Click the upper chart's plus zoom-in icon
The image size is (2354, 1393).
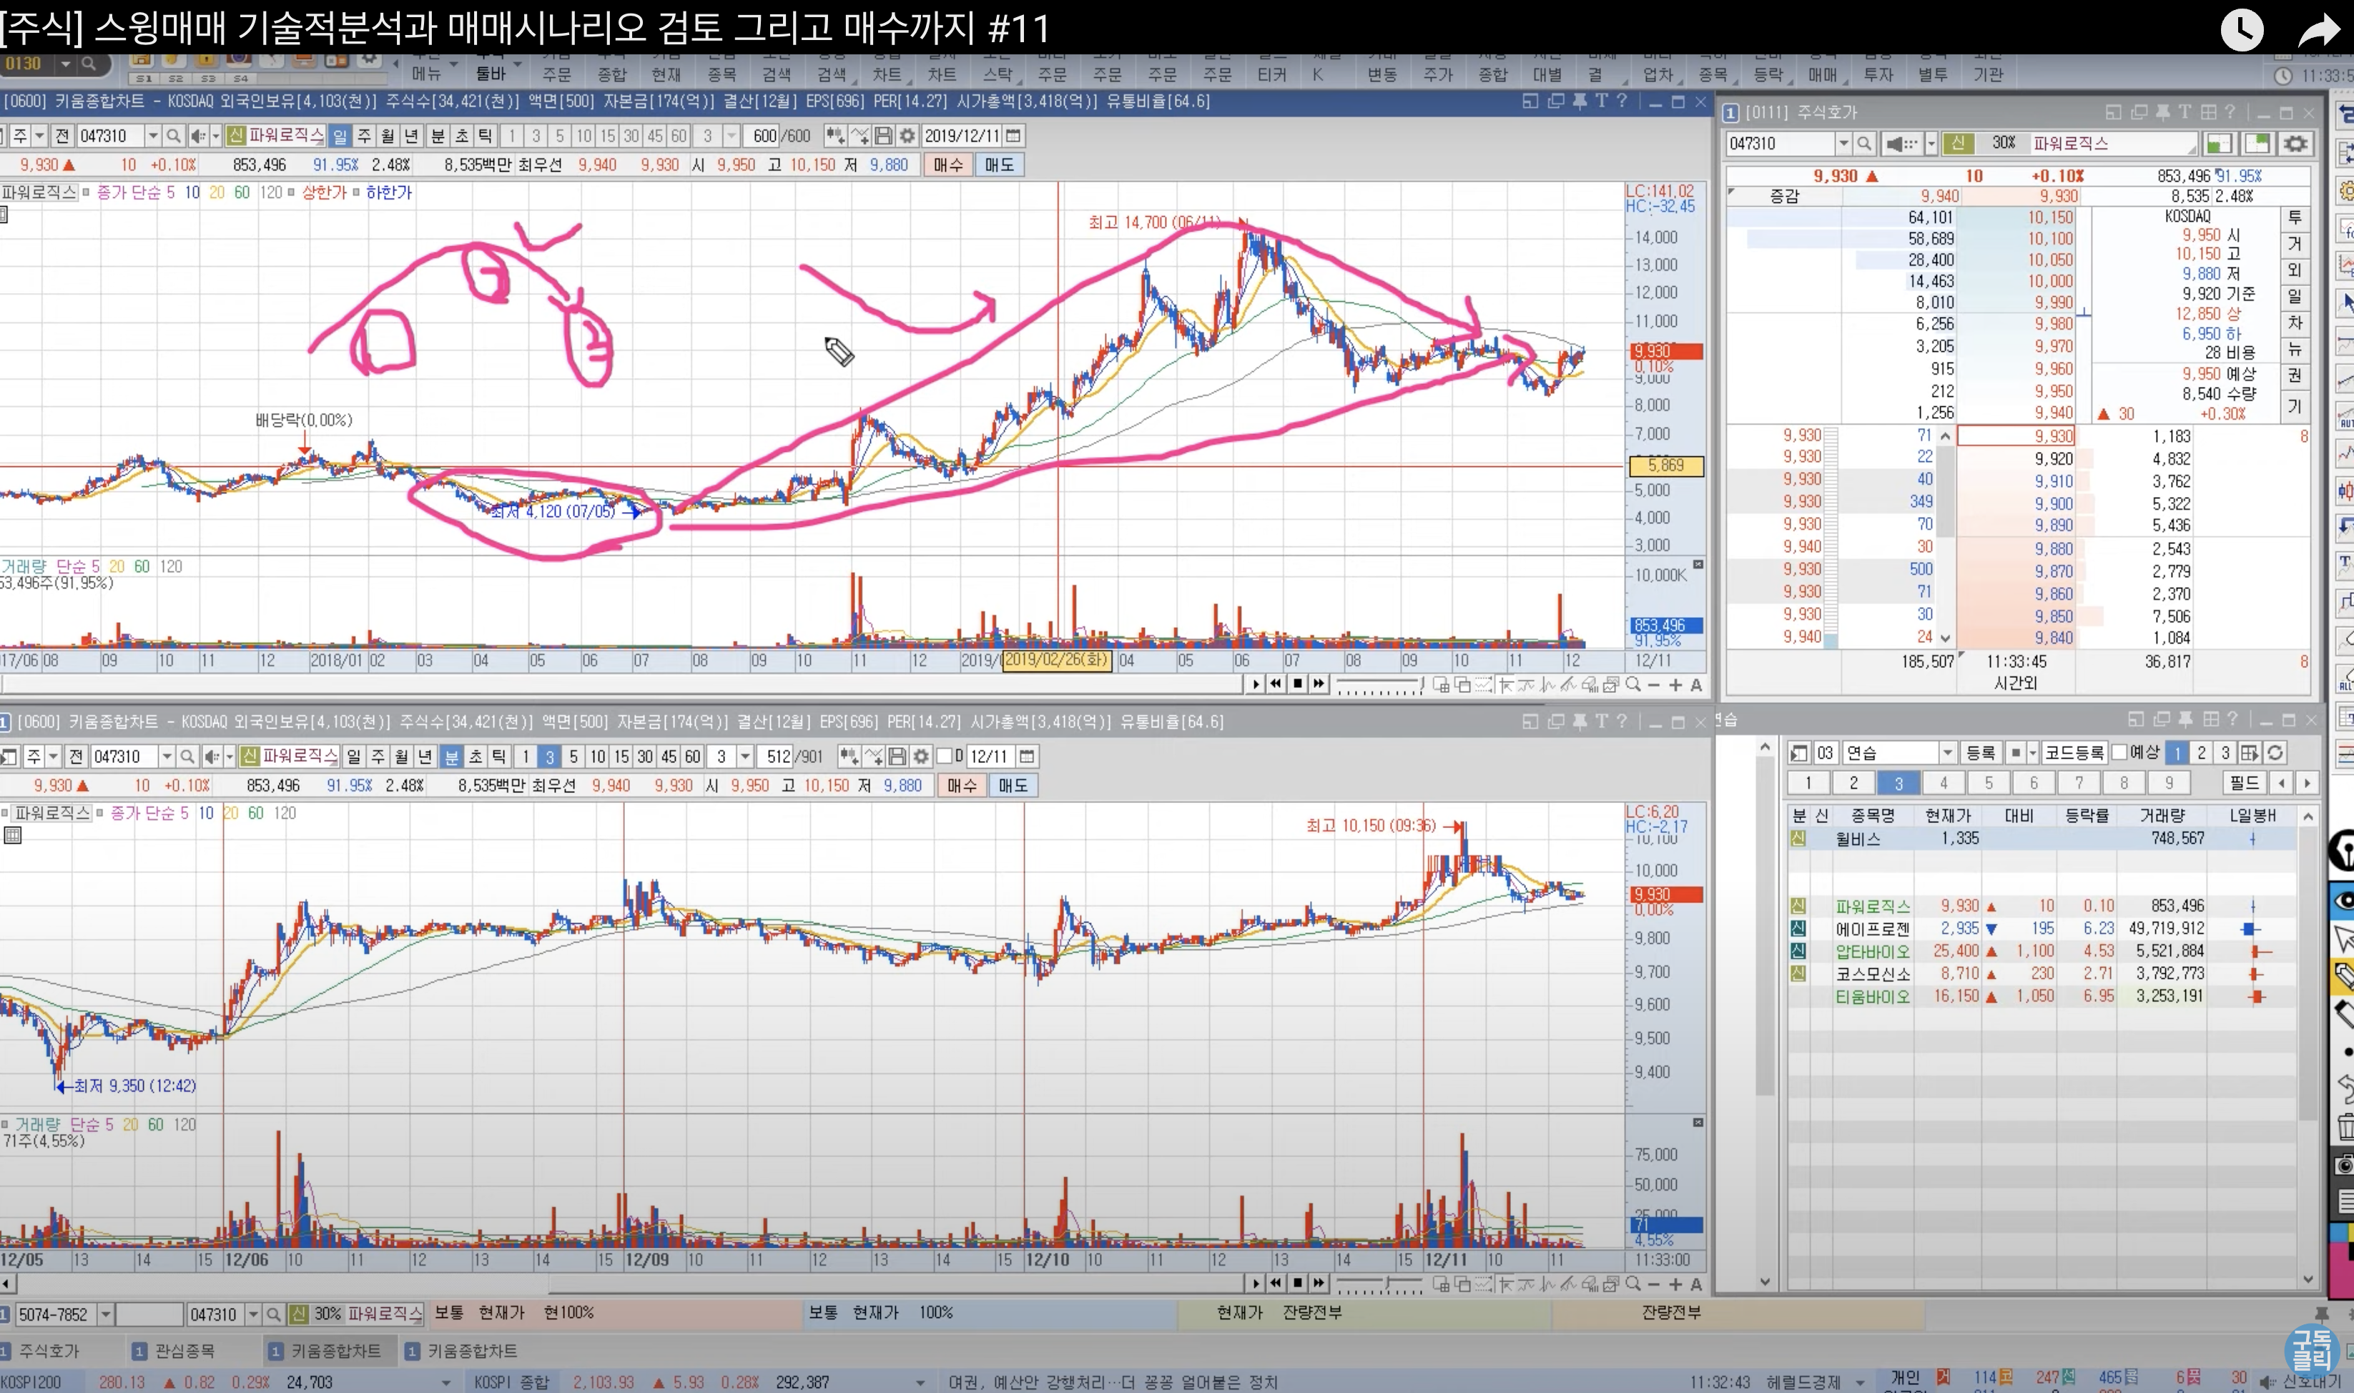point(1675,684)
